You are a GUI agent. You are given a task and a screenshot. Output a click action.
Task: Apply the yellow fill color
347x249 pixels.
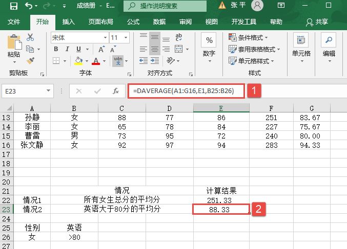pos(78,61)
